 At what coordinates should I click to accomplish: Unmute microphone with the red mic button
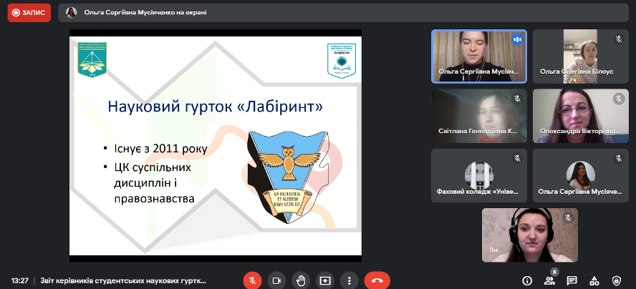252,280
